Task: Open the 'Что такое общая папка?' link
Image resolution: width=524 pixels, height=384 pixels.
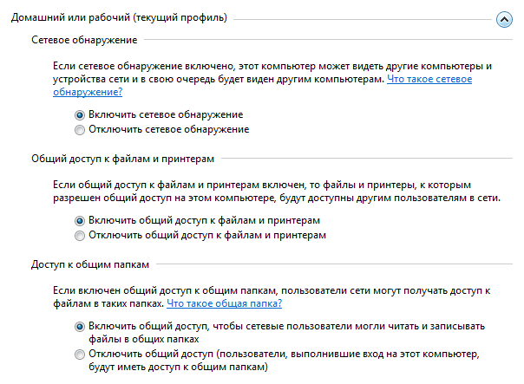Action: click(224, 304)
